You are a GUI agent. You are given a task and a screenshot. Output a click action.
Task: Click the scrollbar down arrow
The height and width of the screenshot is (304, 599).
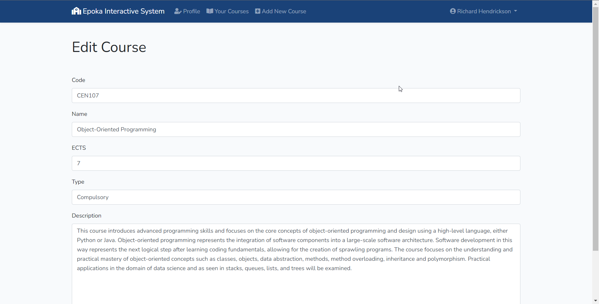(595, 300)
